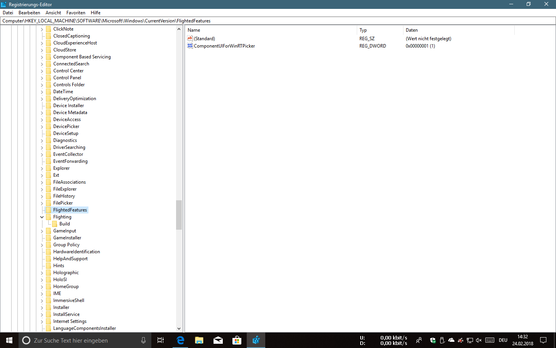Open Task View from taskbar

click(x=161, y=340)
